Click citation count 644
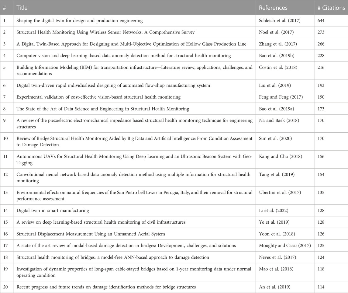The height and width of the screenshot is (293, 348). pyautogui.click(x=321, y=21)
